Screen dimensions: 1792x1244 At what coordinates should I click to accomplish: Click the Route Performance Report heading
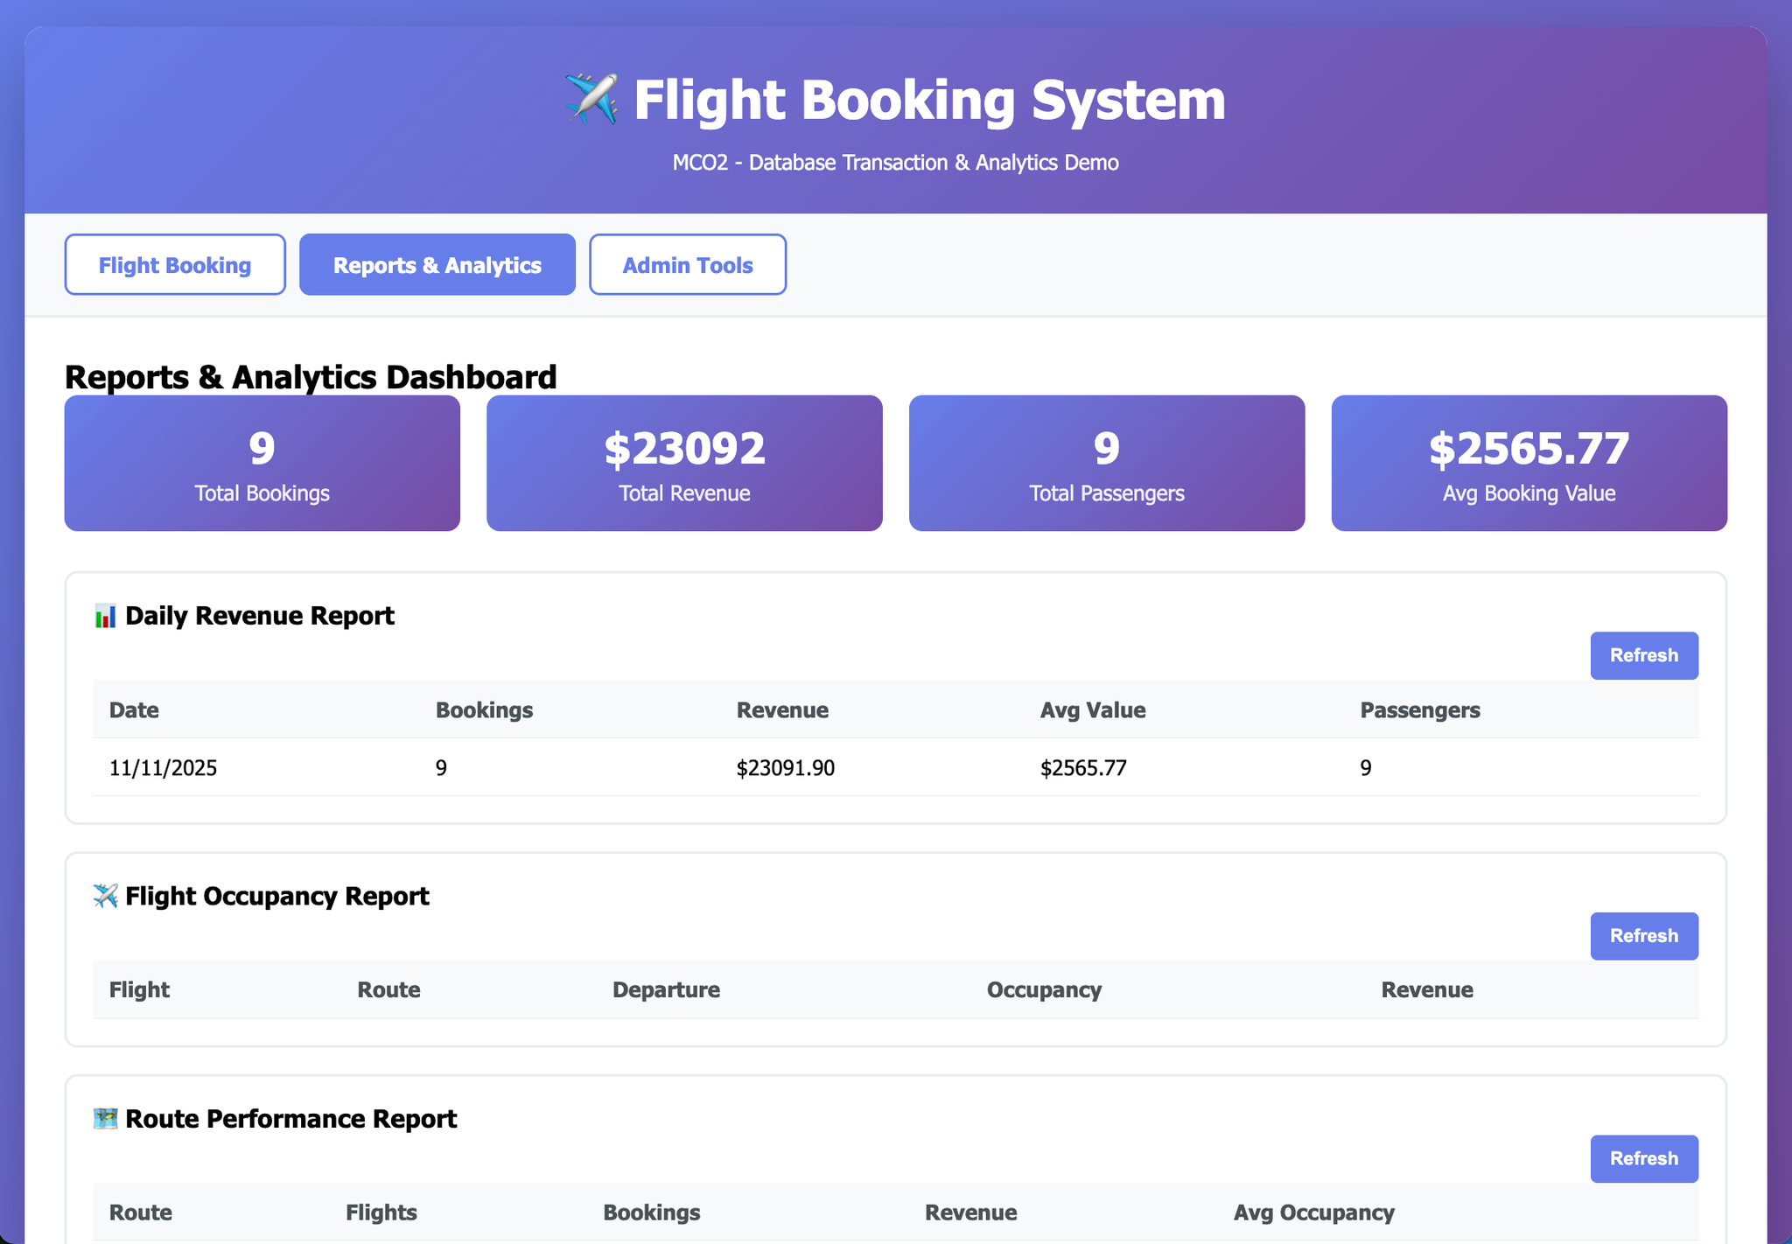pos(291,1119)
